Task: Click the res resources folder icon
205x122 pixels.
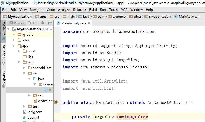Action: click(x=35, y=95)
